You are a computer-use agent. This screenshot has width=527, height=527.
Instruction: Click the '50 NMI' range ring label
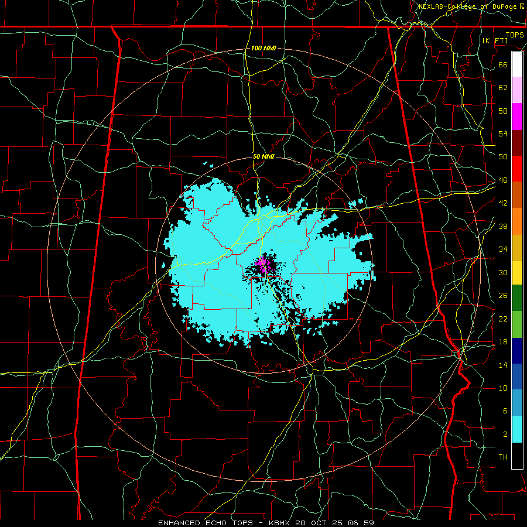pyautogui.click(x=263, y=156)
